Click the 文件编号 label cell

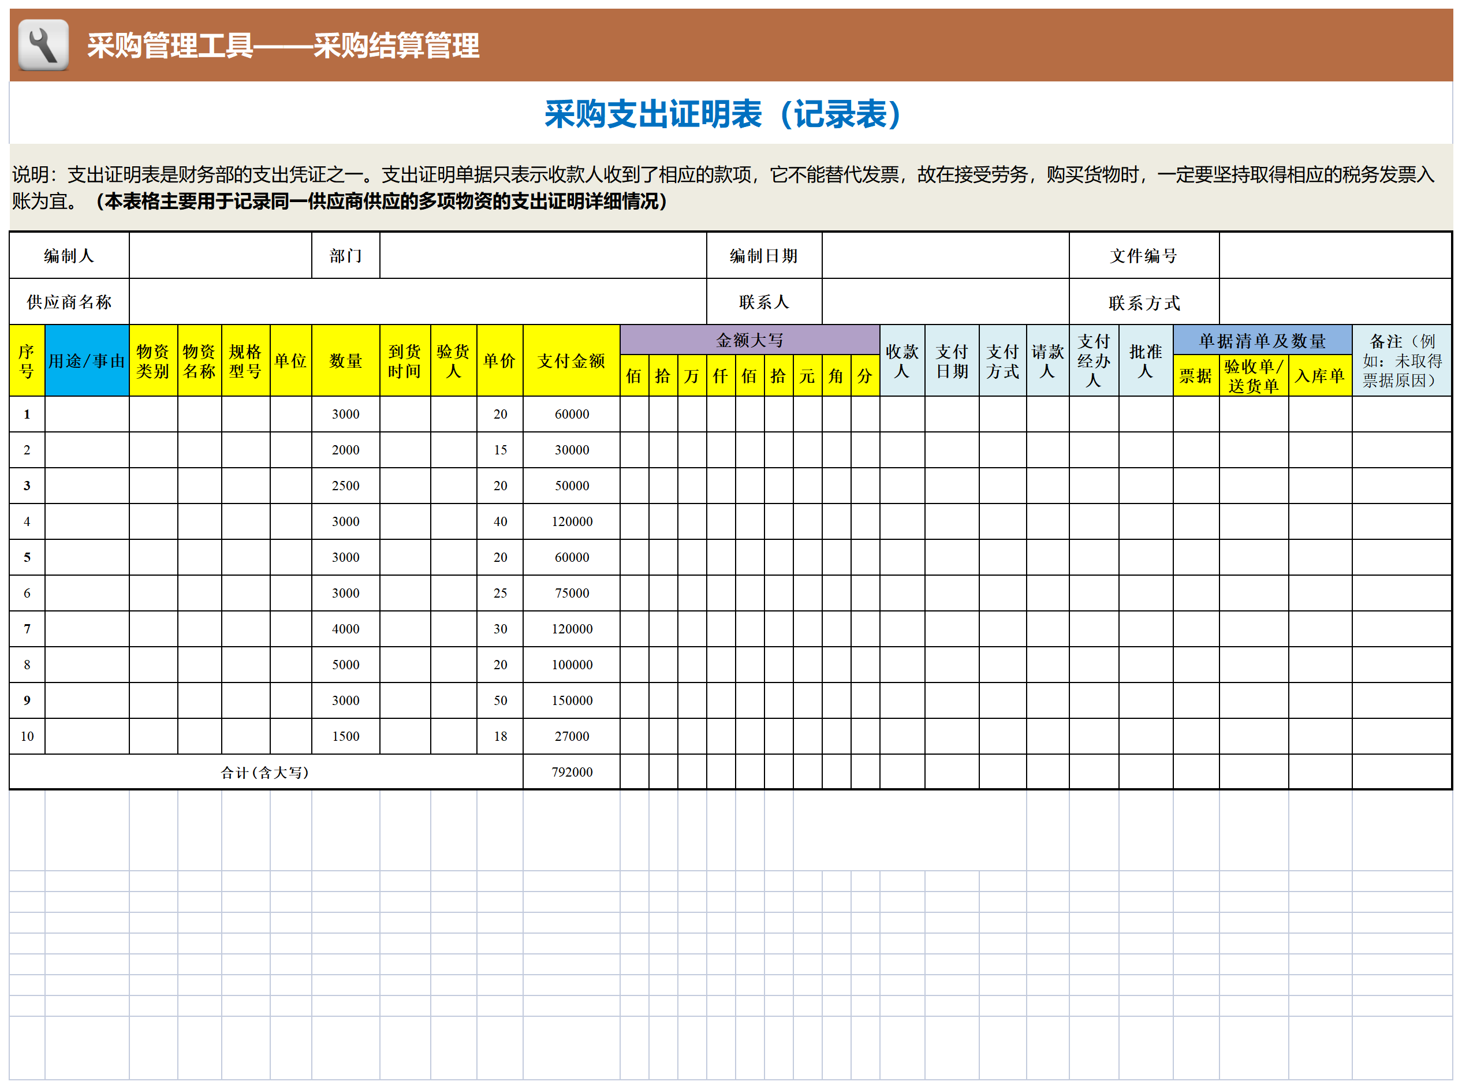[1144, 255]
